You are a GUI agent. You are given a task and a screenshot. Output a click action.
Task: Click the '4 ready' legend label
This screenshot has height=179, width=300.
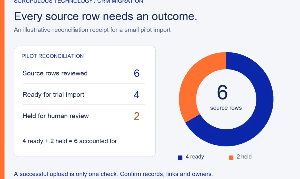coord(195,157)
